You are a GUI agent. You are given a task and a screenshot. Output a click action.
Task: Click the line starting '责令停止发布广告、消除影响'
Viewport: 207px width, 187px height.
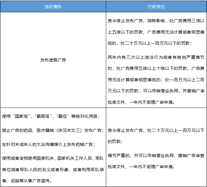click(156, 21)
